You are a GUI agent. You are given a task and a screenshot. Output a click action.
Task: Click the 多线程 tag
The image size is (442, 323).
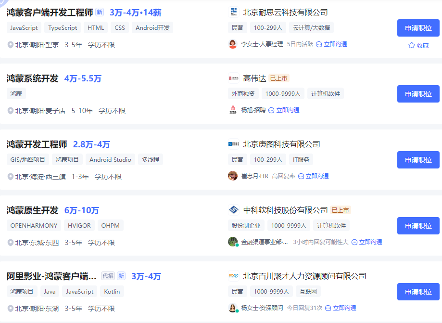tap(150, 160)
